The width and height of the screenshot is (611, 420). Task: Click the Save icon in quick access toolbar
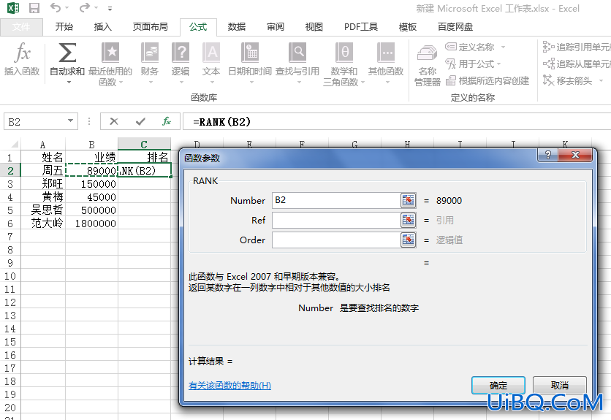point(34,8)
